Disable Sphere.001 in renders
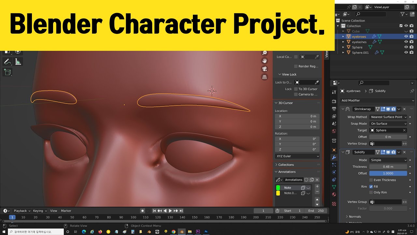 pyautogui.click(x=412, y=53)
